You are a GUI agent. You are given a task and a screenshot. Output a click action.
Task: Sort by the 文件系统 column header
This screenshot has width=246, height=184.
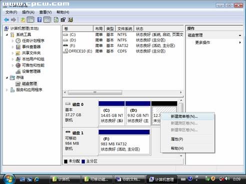click(x=124, y=29)
